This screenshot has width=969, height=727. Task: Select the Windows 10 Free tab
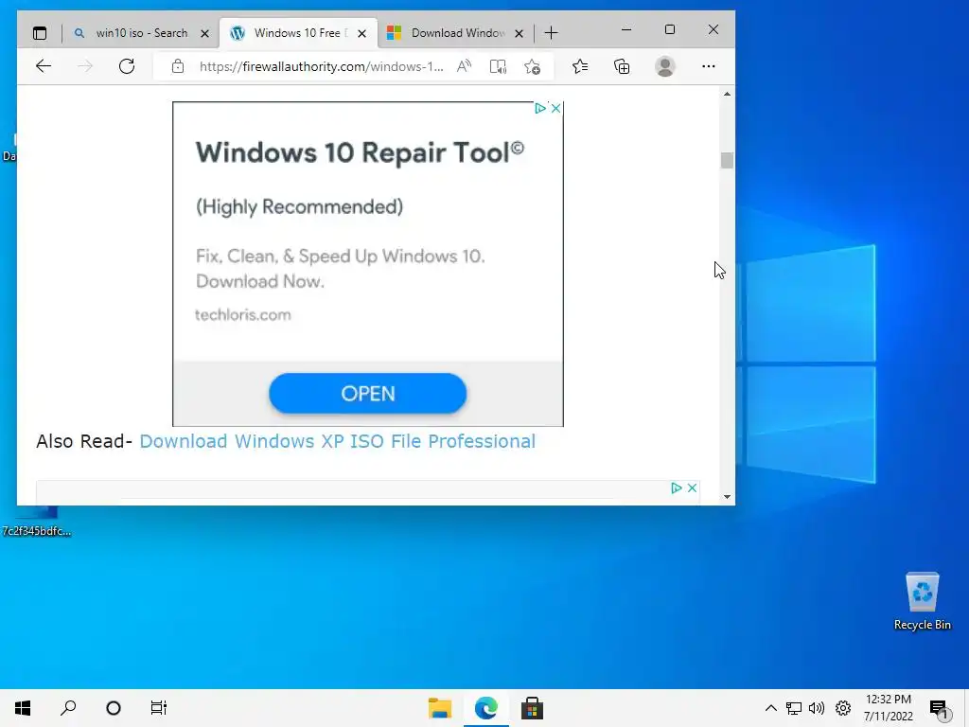click(x=298, y=33)
